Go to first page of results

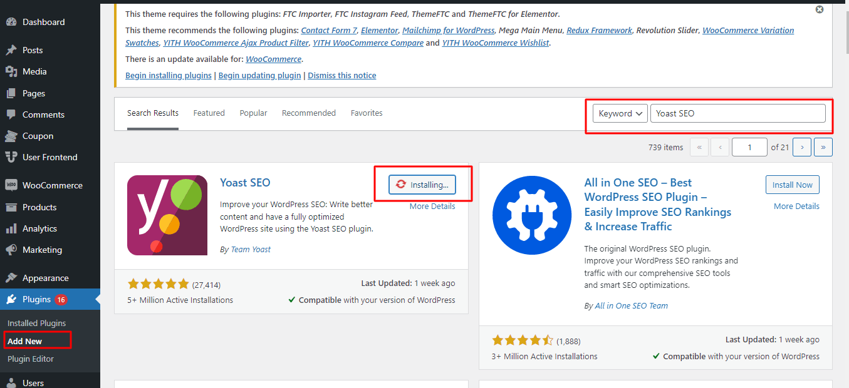[699, 147]
